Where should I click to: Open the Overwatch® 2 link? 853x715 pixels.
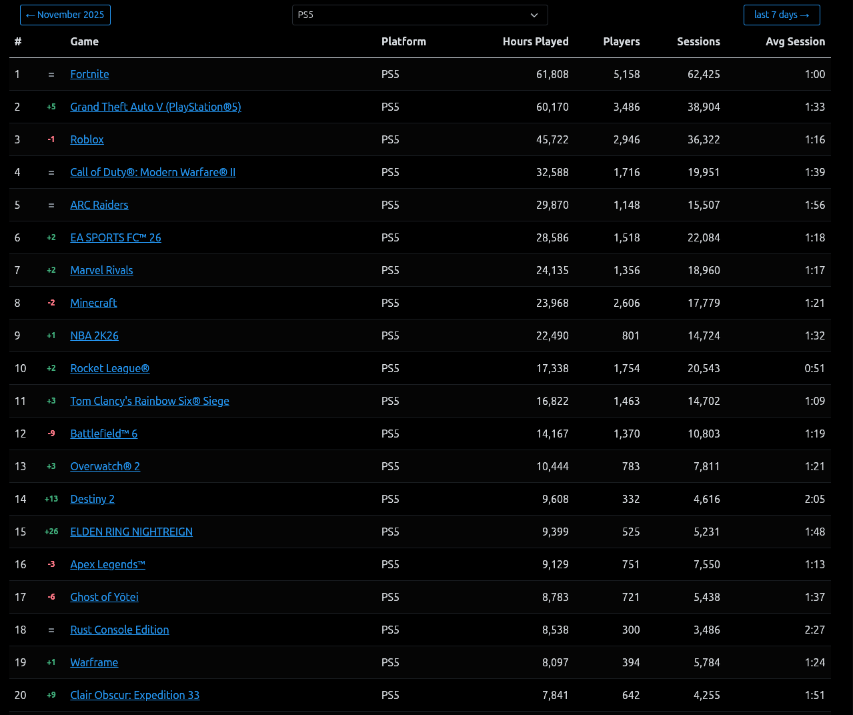[105, 466]
